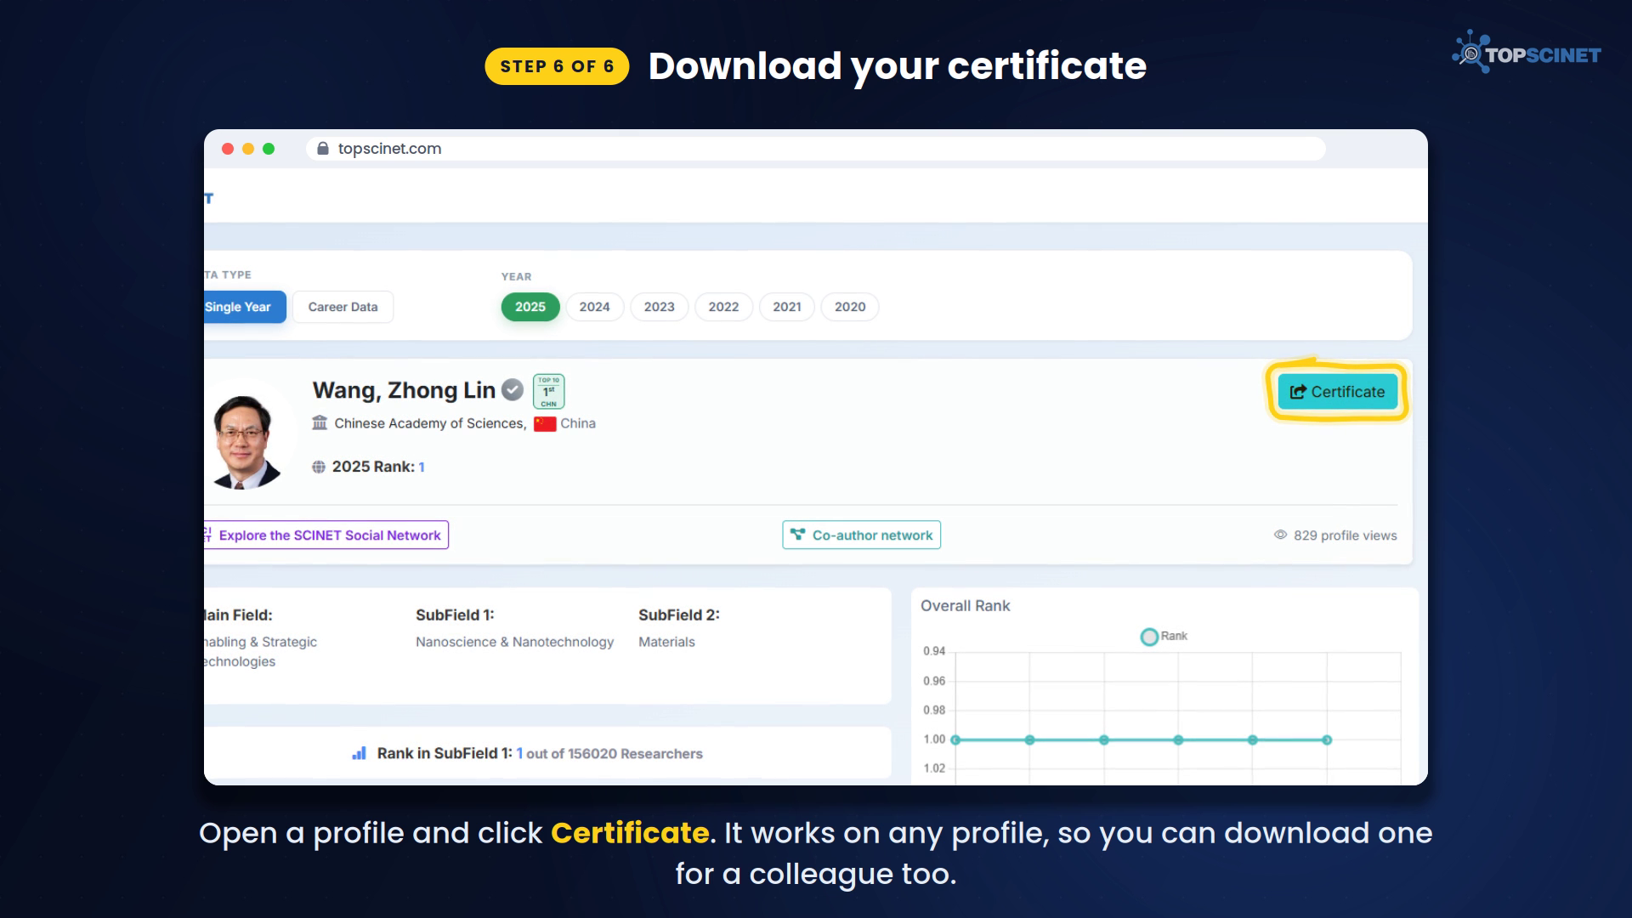This screenshot has width=1632, height=918.
Task: Click the 156020 Researchers count
Action: 635,754
